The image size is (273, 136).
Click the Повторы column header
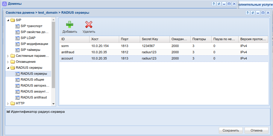(x=201, y=39)
